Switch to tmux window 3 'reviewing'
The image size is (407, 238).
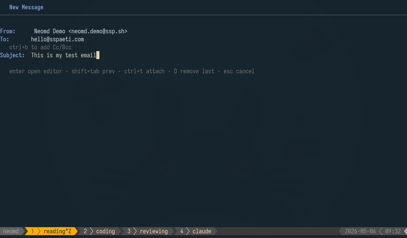pyautogui.click(x=148, y=231)
